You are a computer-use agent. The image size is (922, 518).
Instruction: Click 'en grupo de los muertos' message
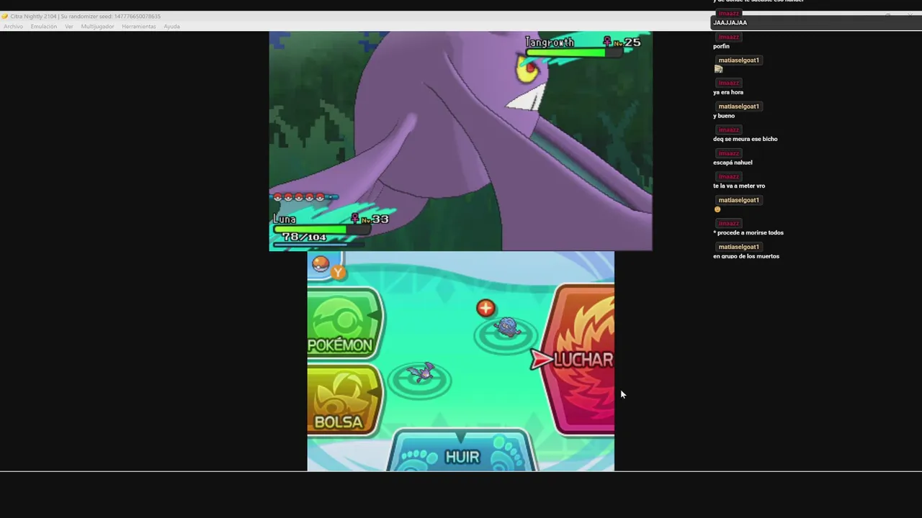[x=746, y=256]
